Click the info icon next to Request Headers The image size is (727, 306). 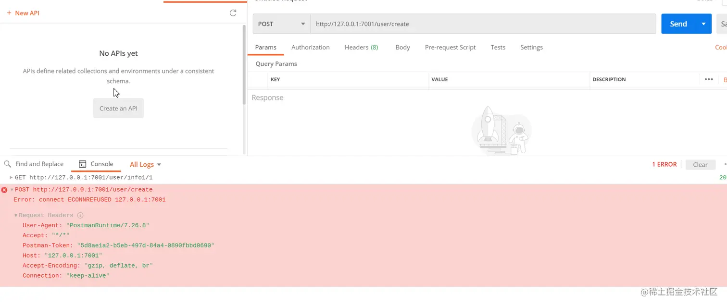click(x=80, y=215)
